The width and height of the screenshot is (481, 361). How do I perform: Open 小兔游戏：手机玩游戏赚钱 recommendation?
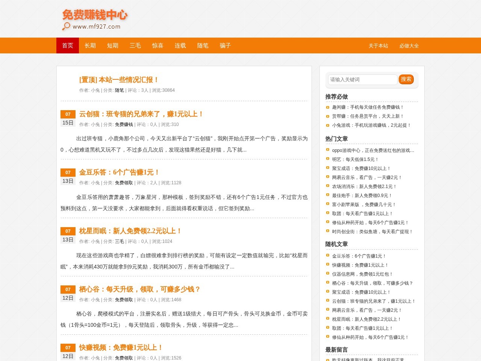(372, 125)
